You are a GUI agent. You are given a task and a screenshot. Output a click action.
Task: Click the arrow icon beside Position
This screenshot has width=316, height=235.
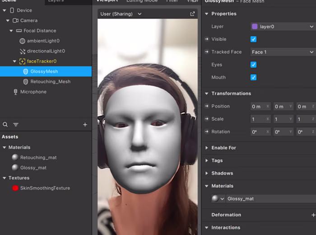(x=207, y=106)
